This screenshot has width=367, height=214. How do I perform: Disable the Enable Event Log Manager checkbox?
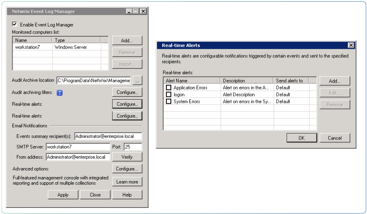(x=15, y=24)
